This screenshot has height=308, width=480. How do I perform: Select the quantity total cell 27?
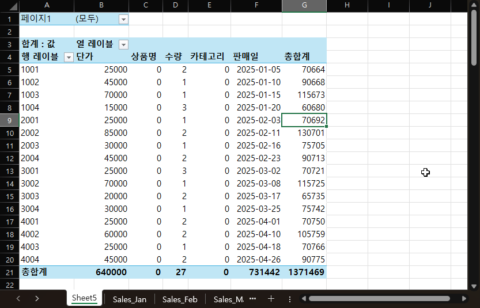(x=175, y=272)
